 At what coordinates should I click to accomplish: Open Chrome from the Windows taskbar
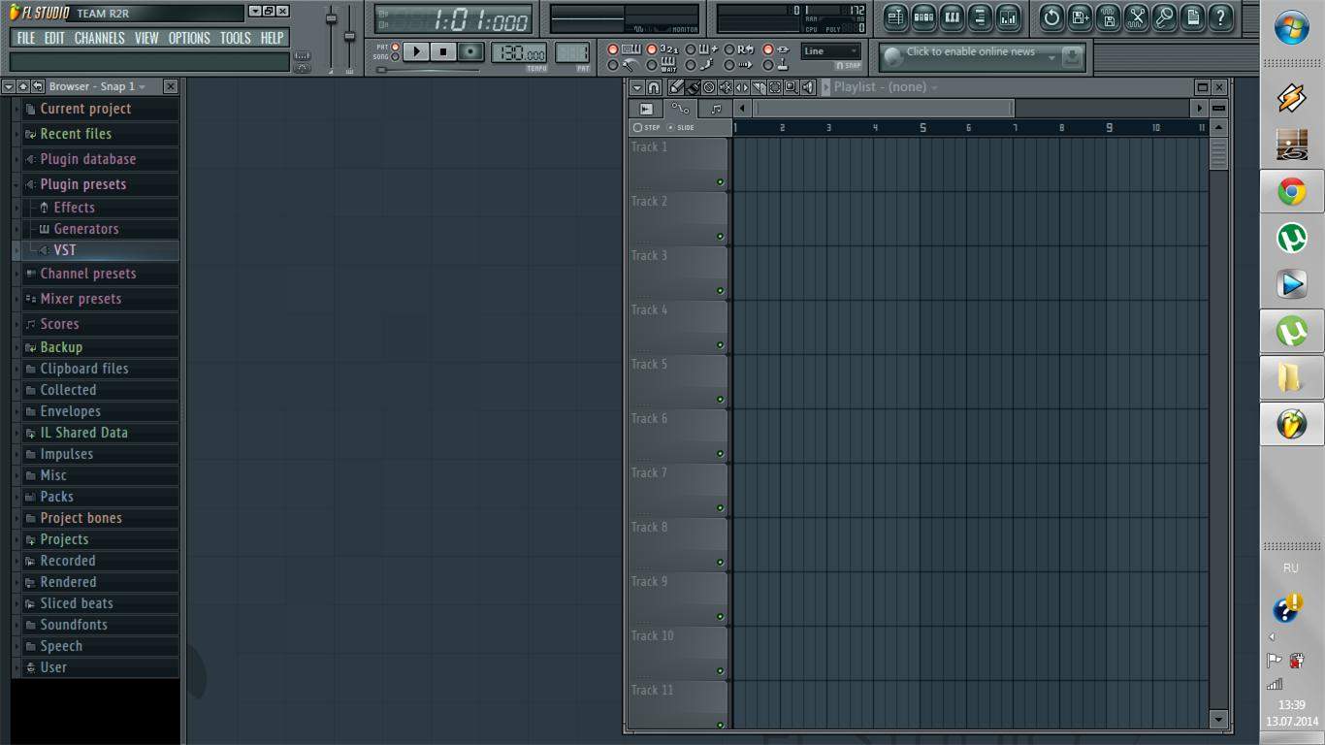click(x=1291, y=192)
